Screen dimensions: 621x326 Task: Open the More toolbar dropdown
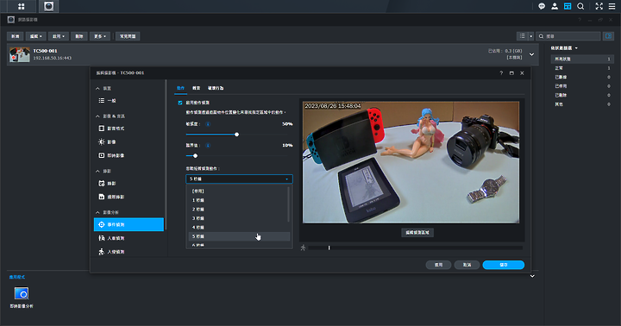pos(100,36)
